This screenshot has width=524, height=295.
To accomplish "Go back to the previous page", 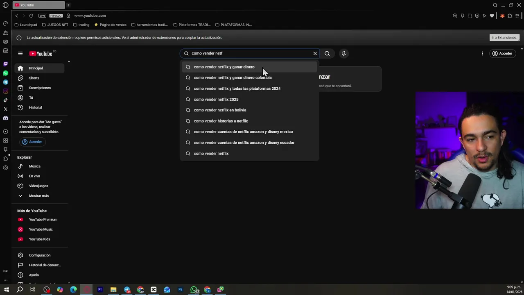I will pos(16,16).
